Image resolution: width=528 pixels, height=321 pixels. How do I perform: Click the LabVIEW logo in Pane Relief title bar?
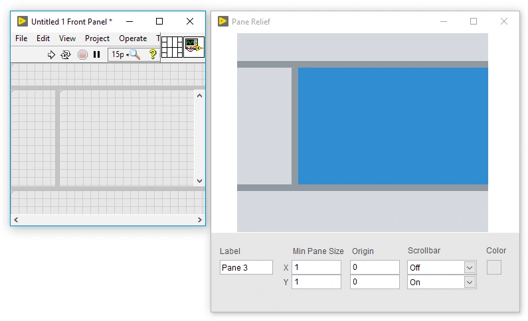tap(223, 21)
